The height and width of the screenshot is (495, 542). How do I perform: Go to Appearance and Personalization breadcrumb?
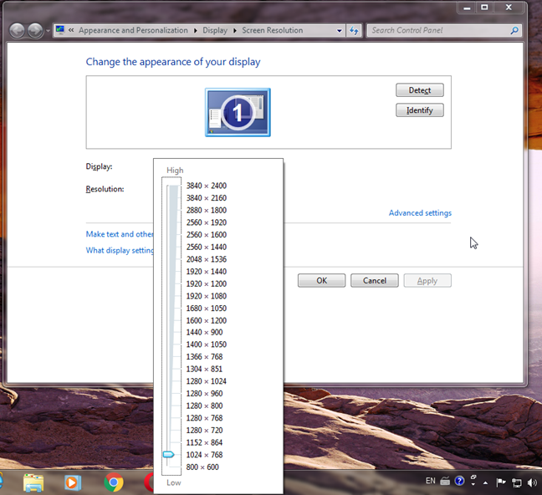[133, 30]
